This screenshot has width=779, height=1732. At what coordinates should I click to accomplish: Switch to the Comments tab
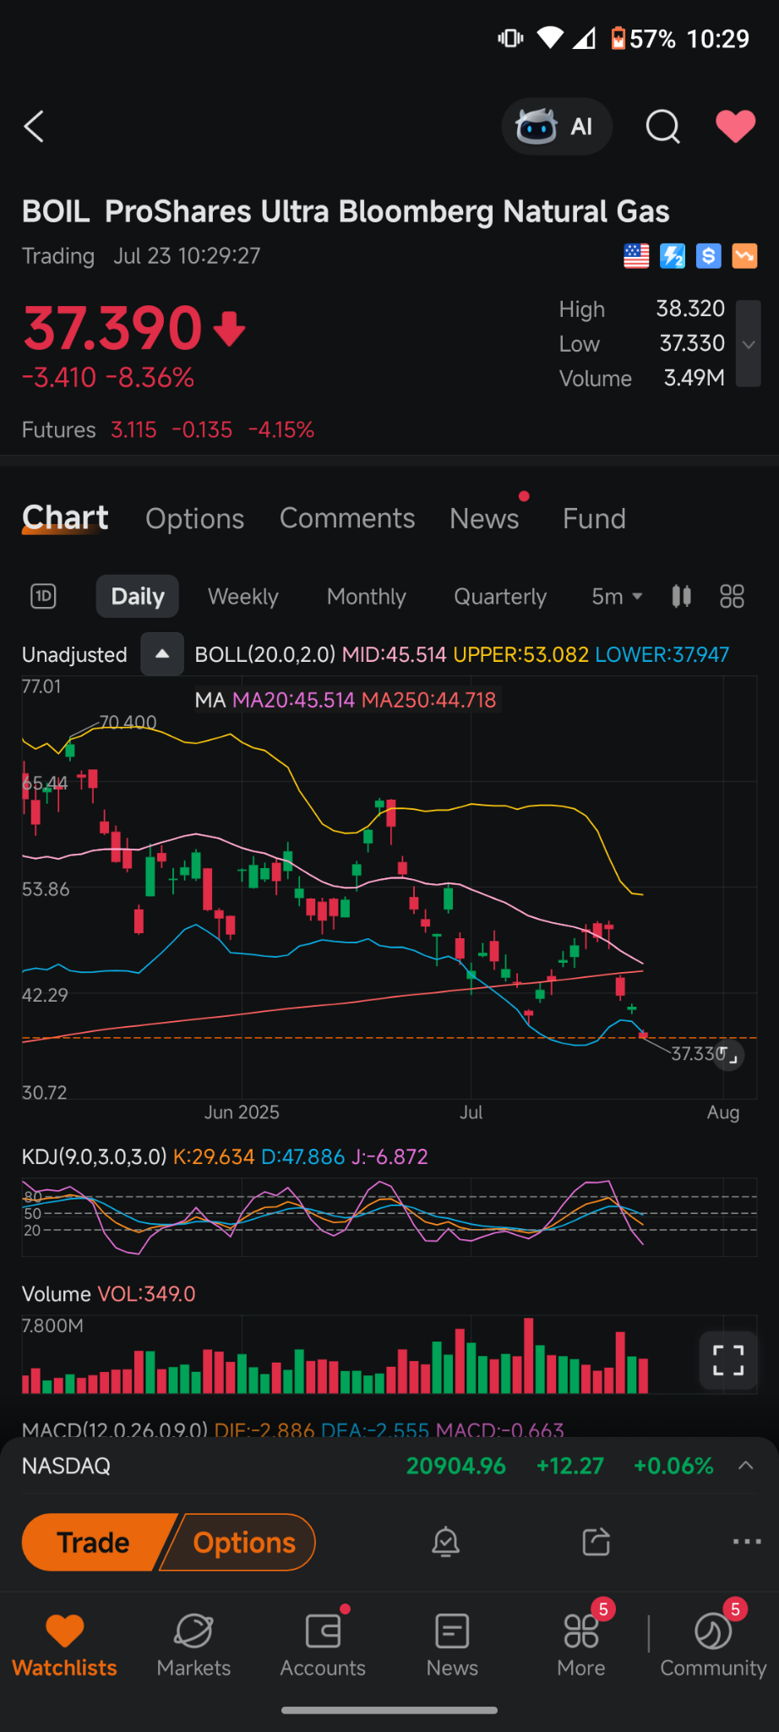[347, 518]
